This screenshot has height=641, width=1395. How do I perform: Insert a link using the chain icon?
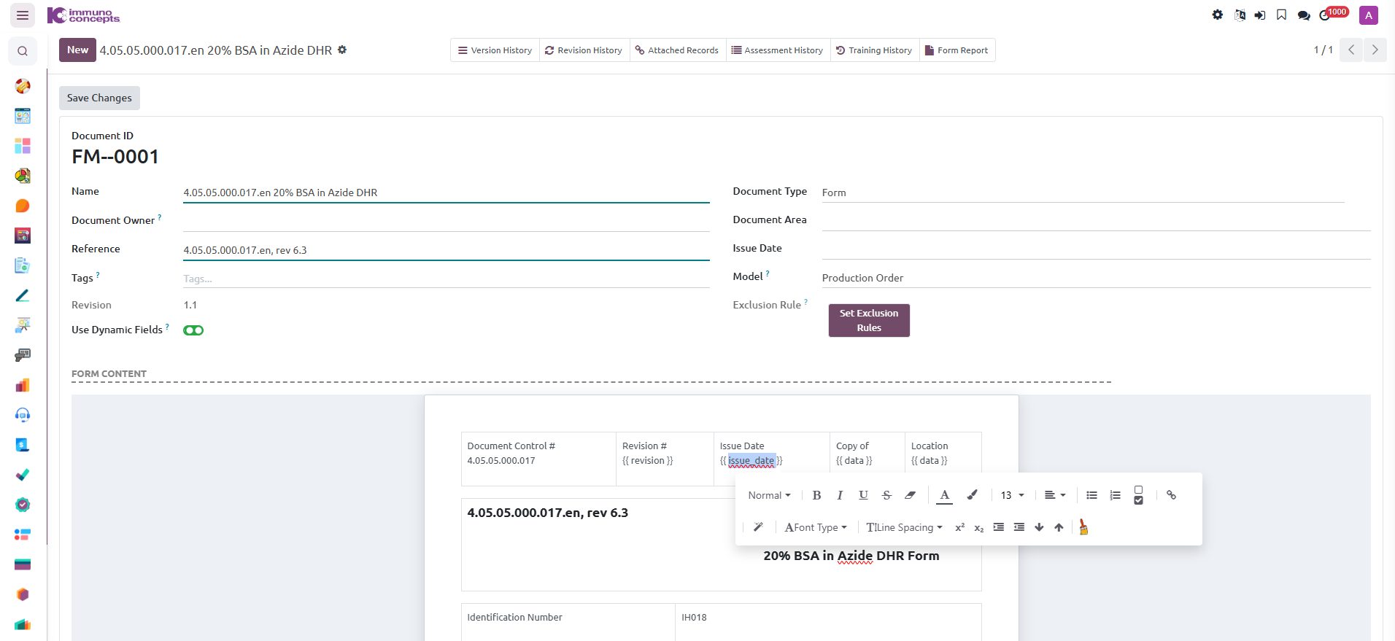[1171, 495]
